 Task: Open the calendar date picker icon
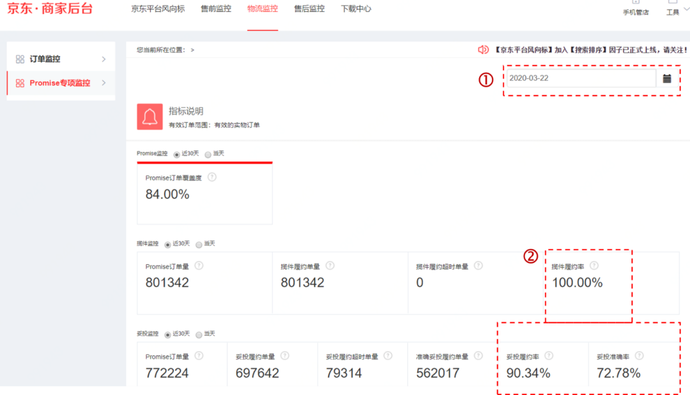(x=667, y=79)
